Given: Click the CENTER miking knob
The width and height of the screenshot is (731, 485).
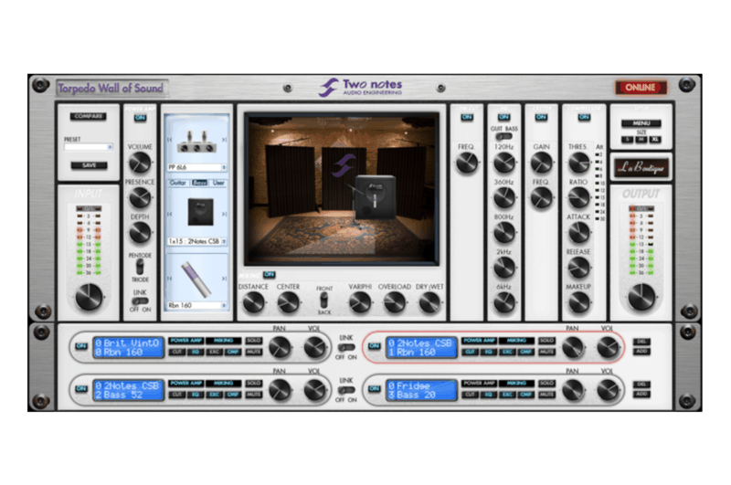Looking at the screenshot, I should click(288, 303).
